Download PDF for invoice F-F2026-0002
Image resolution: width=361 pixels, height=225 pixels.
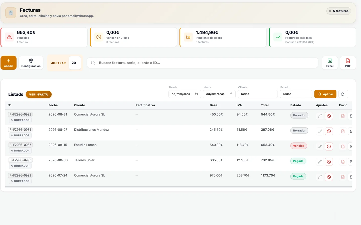click(343, 162)
